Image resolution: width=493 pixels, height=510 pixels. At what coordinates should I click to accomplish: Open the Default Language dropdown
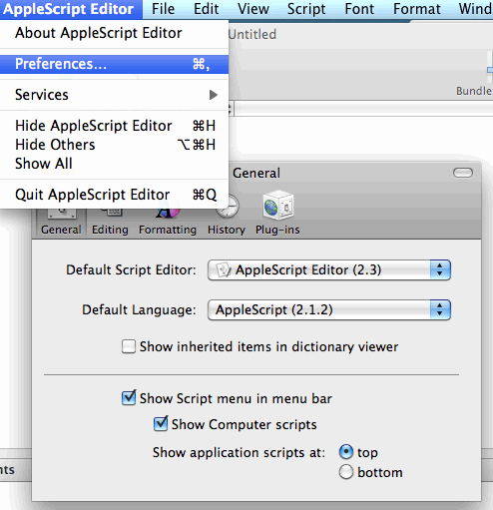[x=329, y=309]
